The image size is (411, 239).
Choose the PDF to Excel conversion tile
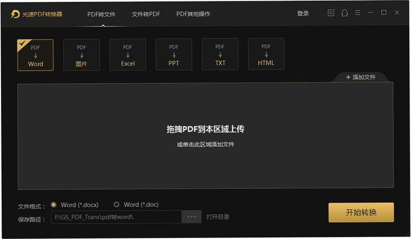point(127,55)
